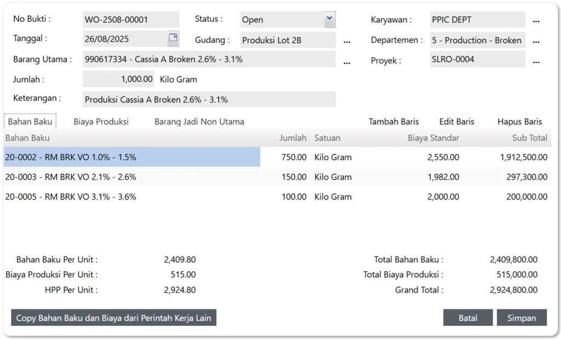Open the Biaya Produksi tab
The image size is (561, 339).
point(101,122)
